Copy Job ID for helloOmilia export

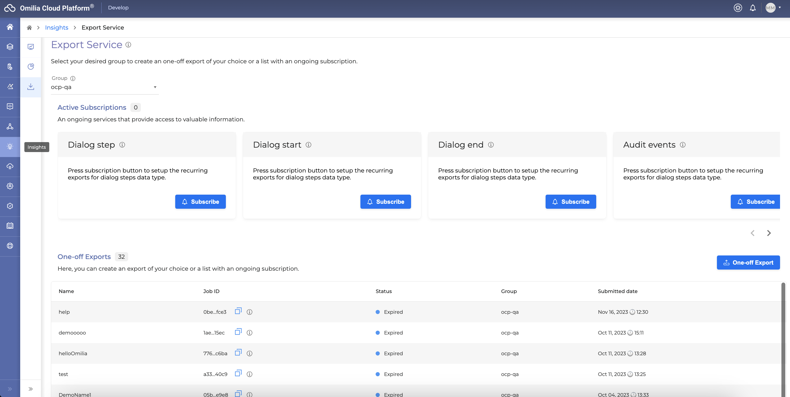238,352
